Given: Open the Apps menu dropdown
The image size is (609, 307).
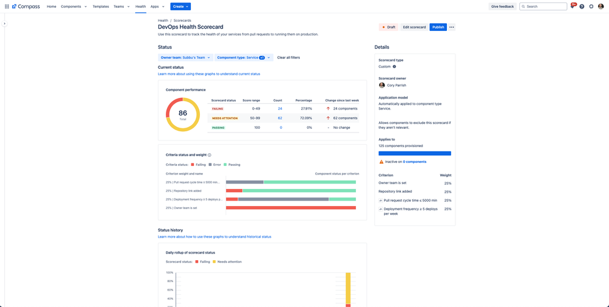Looking at the screenshot, I should (x=157, y=7).
